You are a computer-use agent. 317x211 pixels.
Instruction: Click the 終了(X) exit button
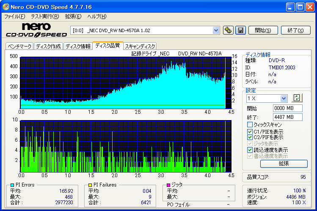tap(295, 30)
